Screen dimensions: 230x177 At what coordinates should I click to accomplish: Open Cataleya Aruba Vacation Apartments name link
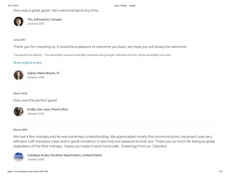point(64,155)
